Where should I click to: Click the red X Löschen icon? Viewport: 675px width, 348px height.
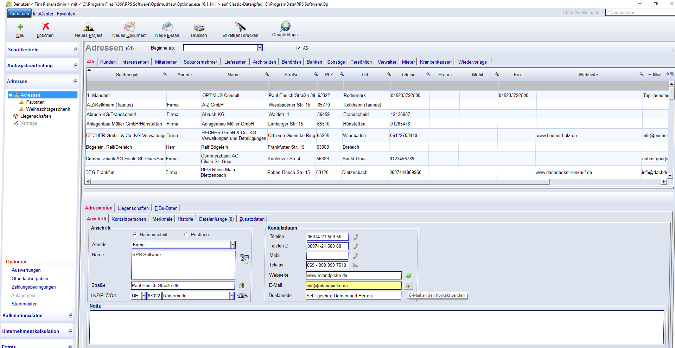tap(45, 27)
